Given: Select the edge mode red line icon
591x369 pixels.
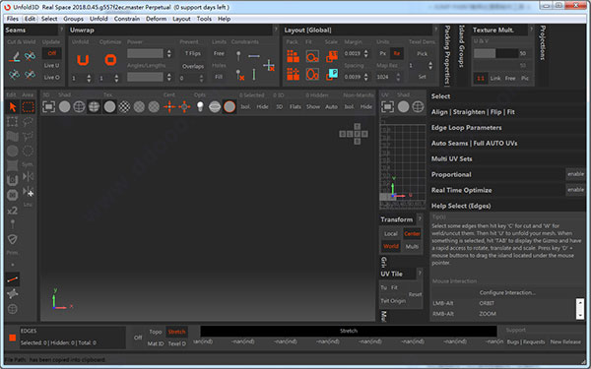Looking at the screenshot, I should (x=13, y=279).
